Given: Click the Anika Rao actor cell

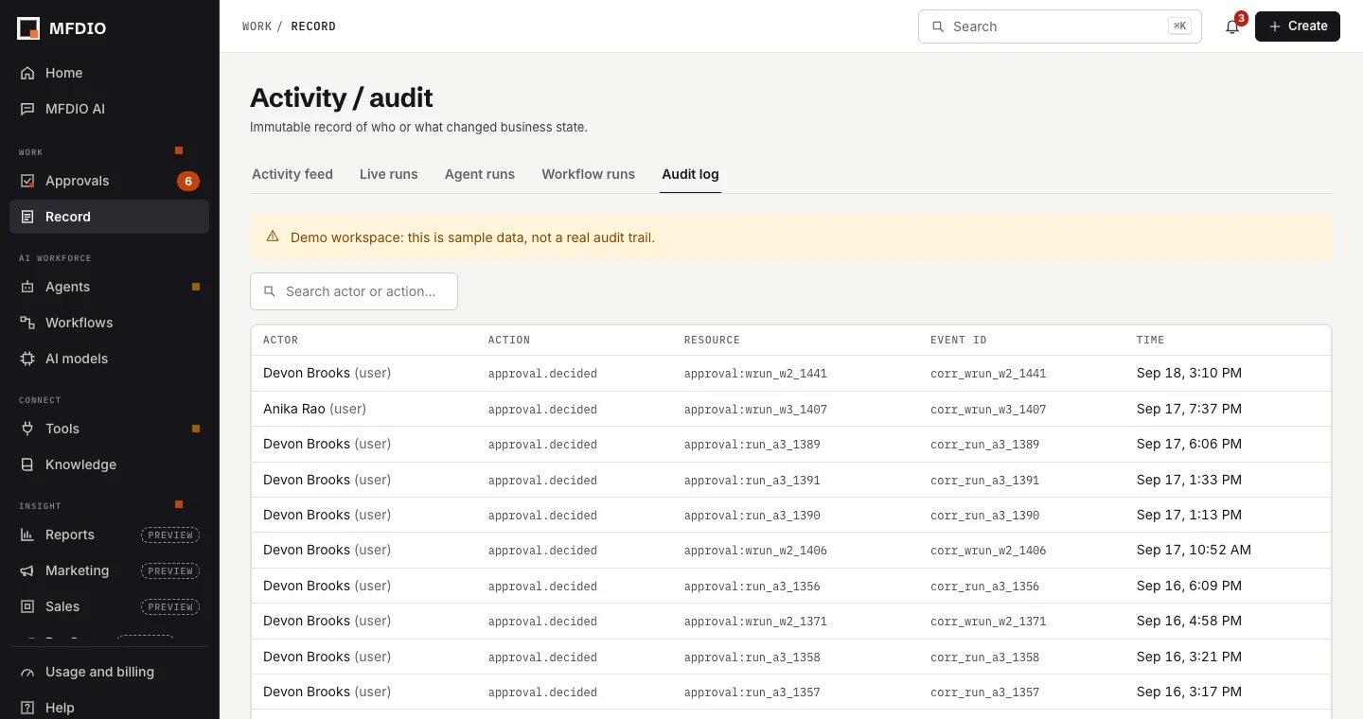Looking at the screenshot, I should pyautogui.click(x=314, y=409).
